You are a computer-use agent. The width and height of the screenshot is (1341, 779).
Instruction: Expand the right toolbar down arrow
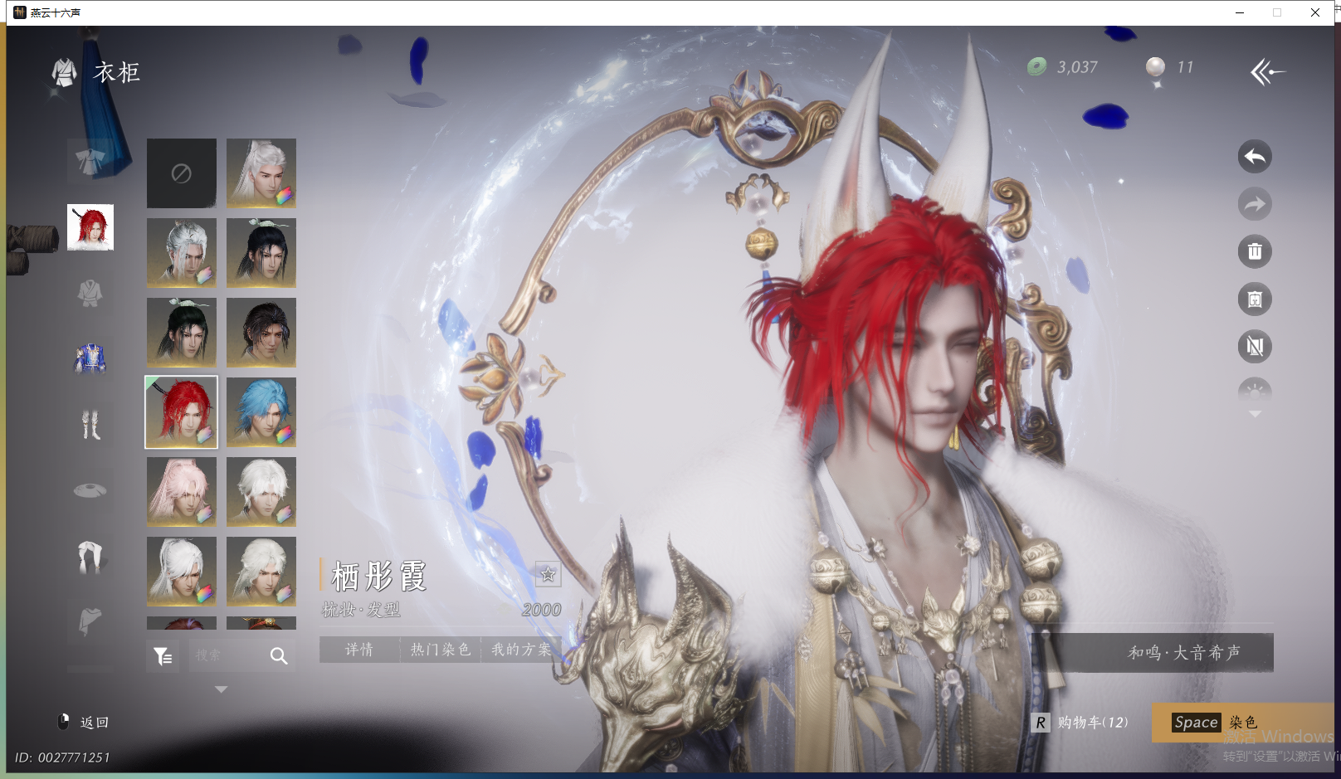pos(1255,414)
